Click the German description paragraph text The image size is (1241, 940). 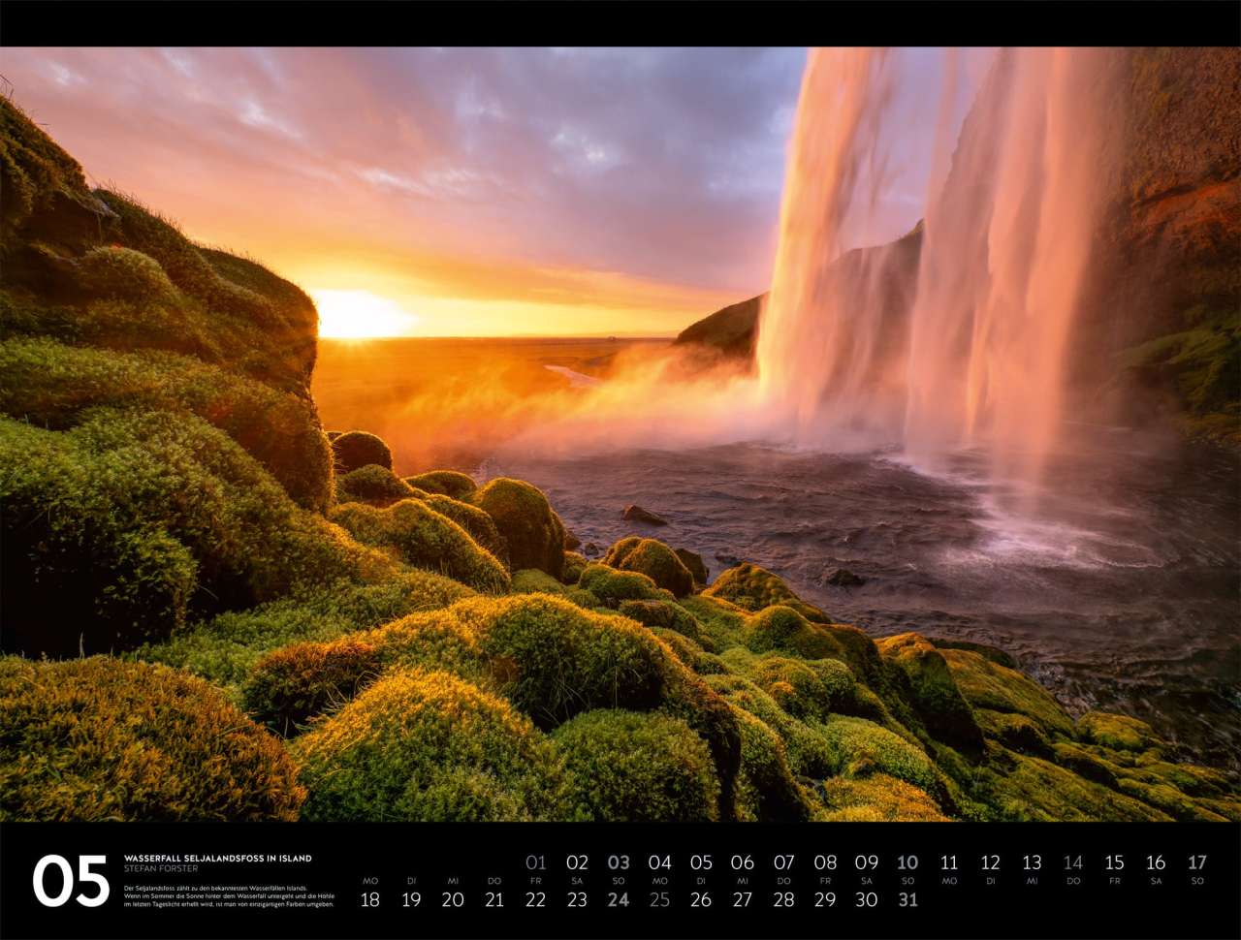[229, 893]
